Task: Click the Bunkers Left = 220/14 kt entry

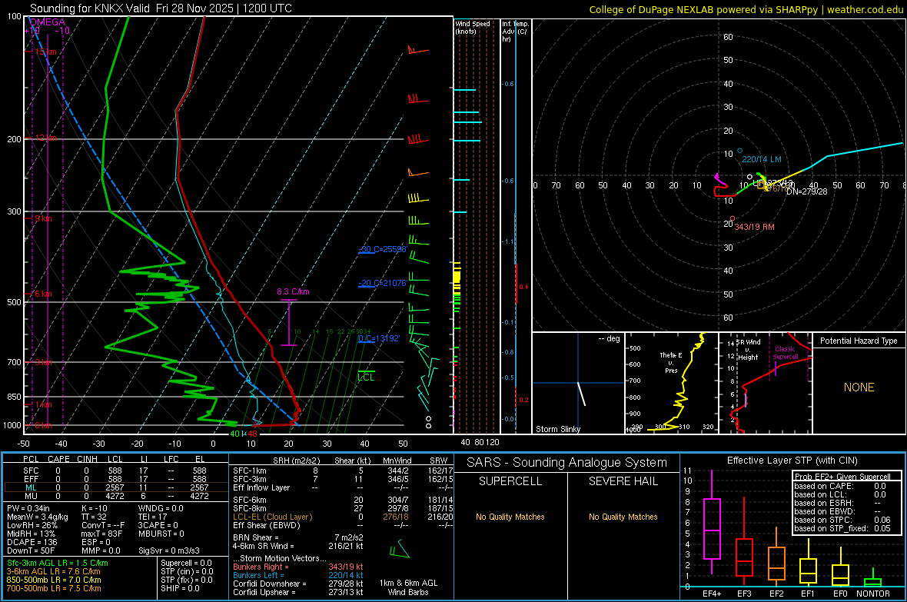Action: 298,575
